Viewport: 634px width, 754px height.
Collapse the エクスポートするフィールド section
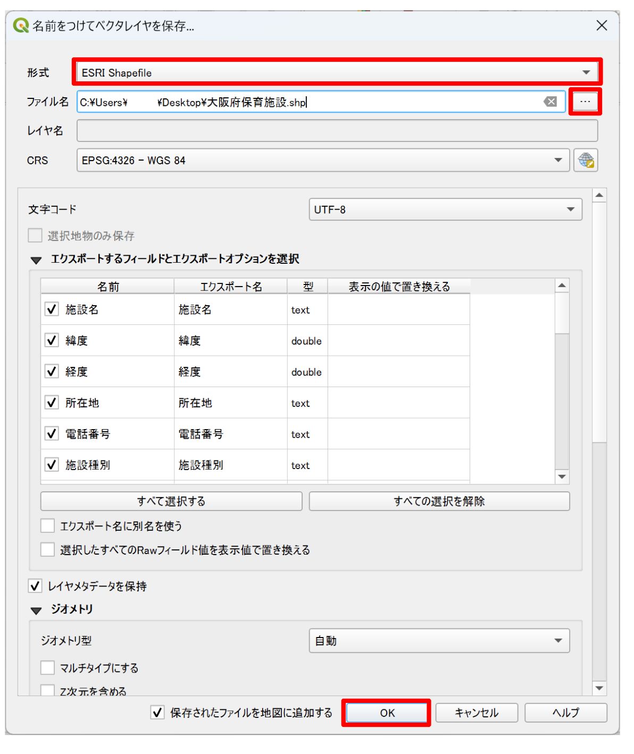tap(36, 260)
